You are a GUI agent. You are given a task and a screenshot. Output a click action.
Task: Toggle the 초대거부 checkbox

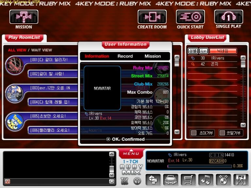click(194, 133)
